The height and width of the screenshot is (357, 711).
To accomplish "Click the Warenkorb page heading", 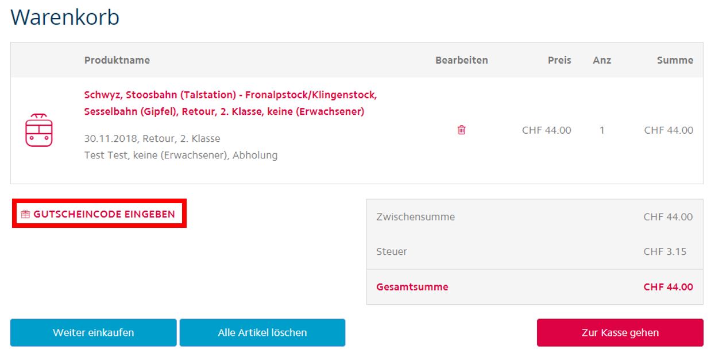I will [65, 17].
